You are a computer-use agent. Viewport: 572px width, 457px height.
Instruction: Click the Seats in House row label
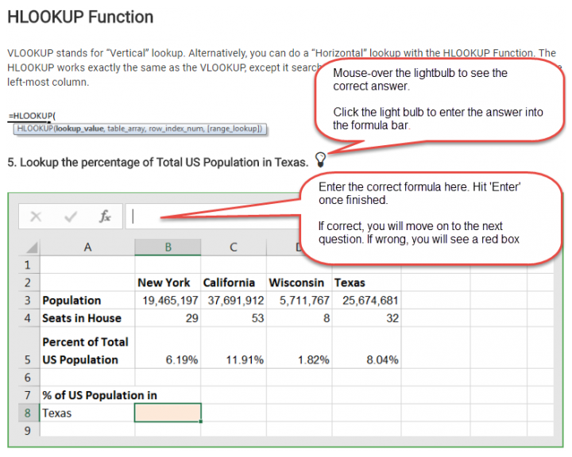tap(82, 318)
